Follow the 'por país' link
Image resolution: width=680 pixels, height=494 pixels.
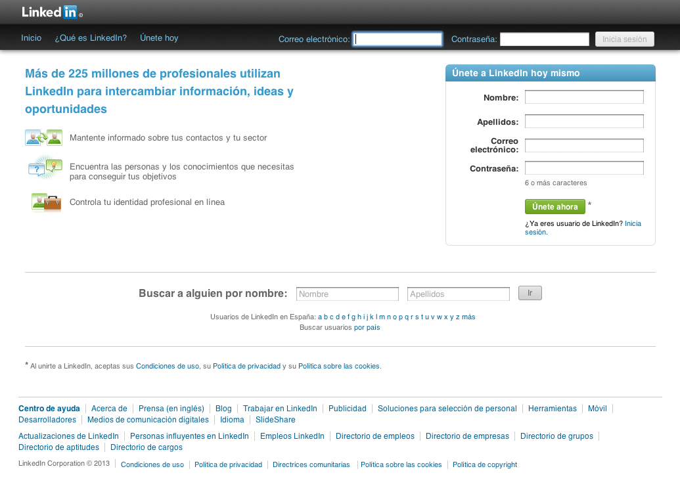pyautogui.click(x=367, y=327)
